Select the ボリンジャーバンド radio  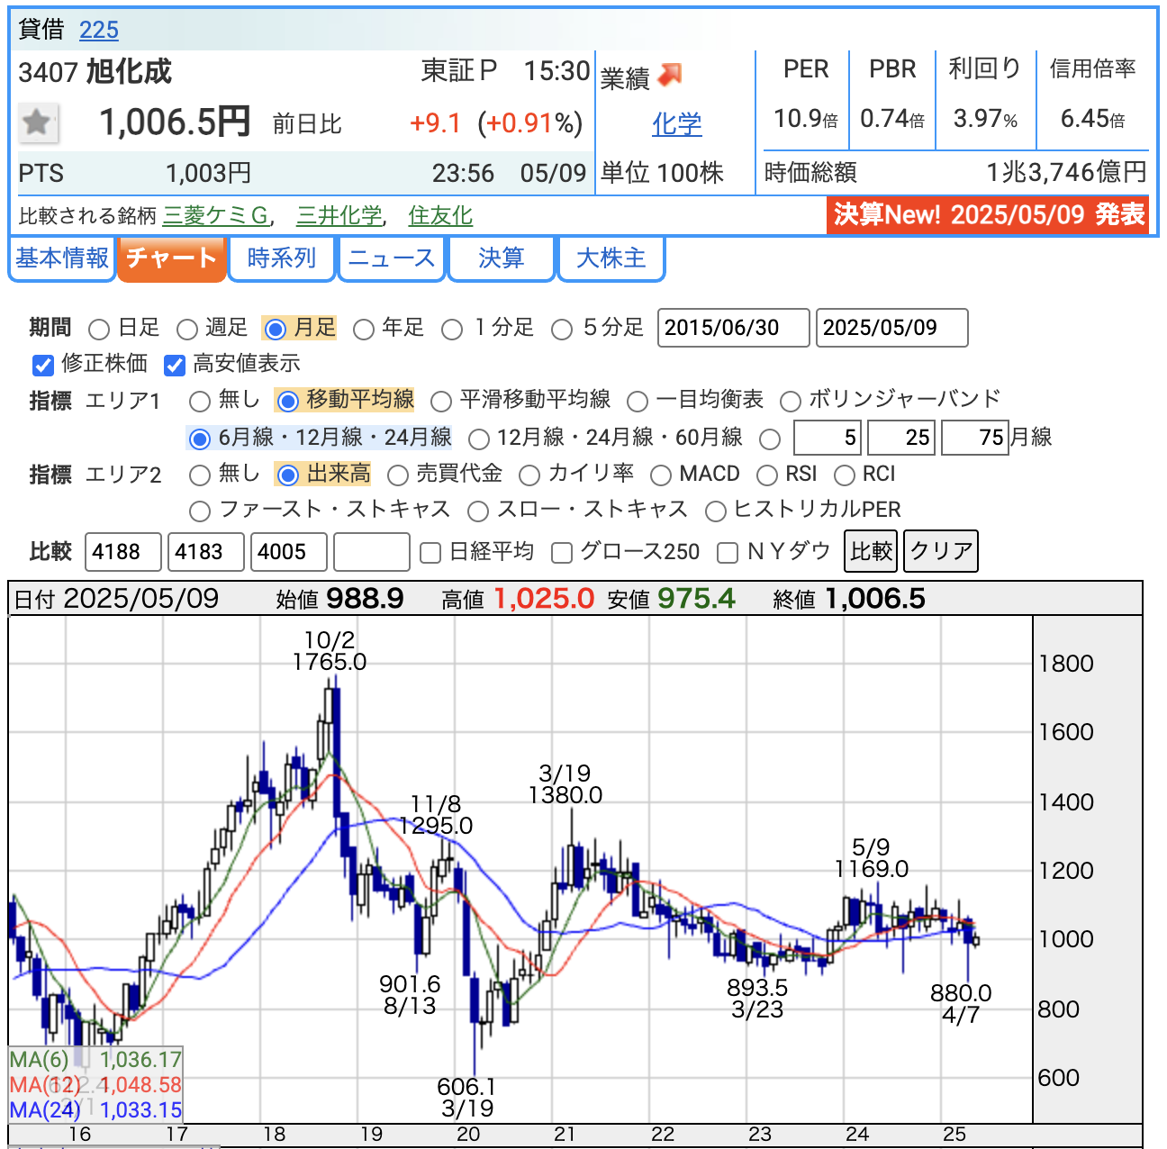point(791,402)
